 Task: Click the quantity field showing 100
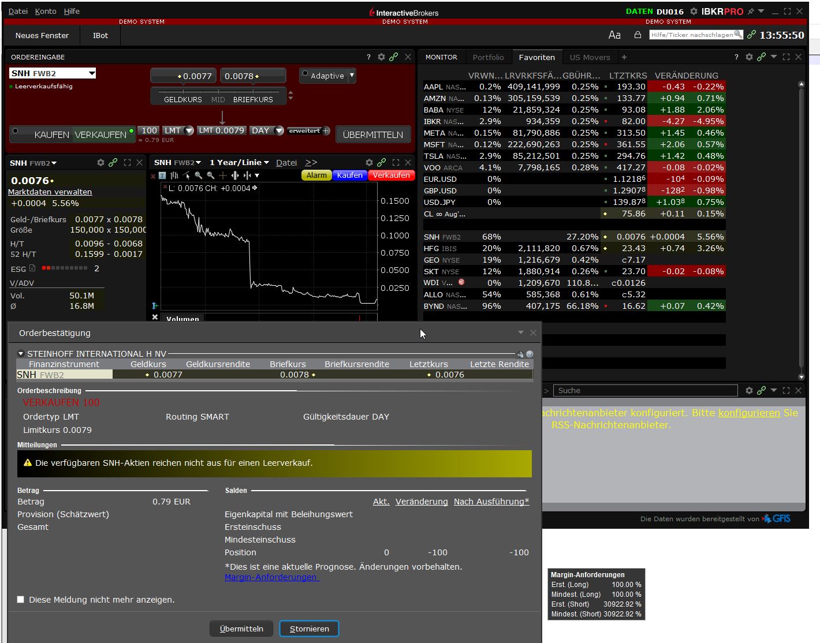(149, 130)
